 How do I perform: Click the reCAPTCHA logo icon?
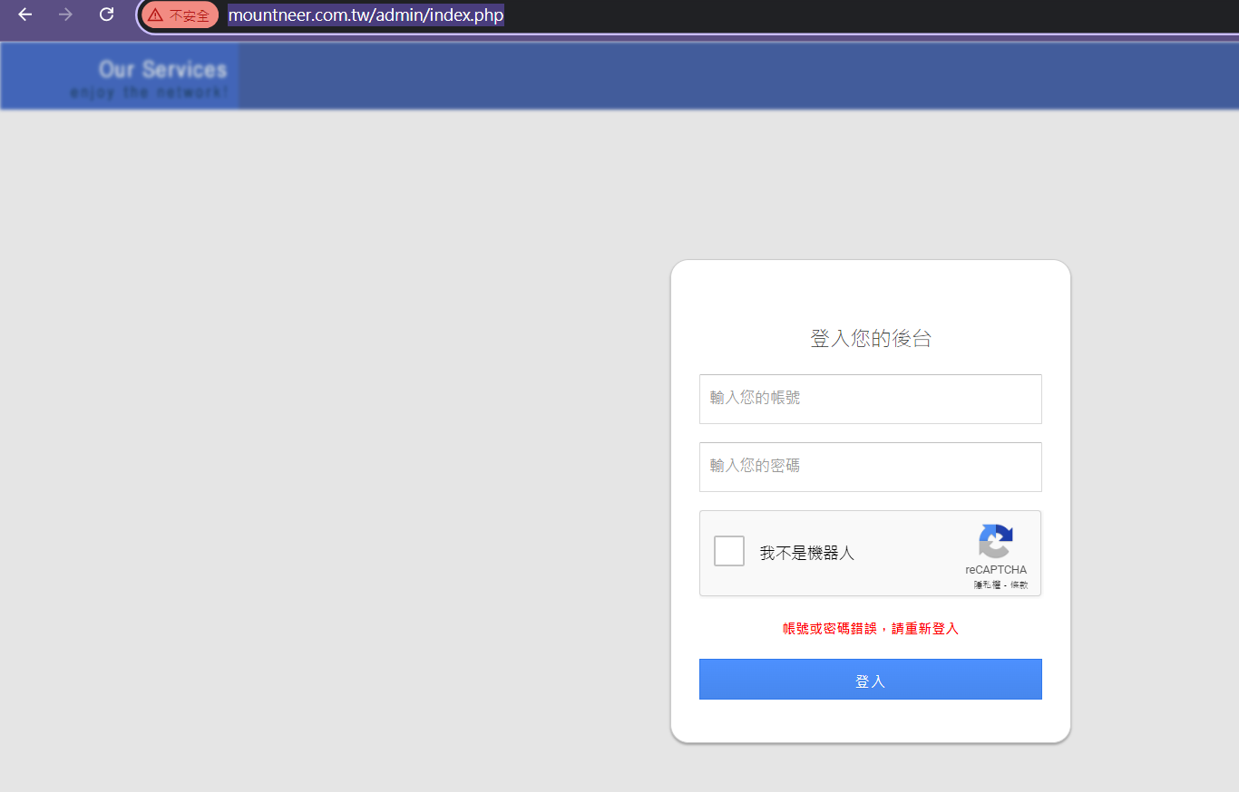(x=996, y=542)
